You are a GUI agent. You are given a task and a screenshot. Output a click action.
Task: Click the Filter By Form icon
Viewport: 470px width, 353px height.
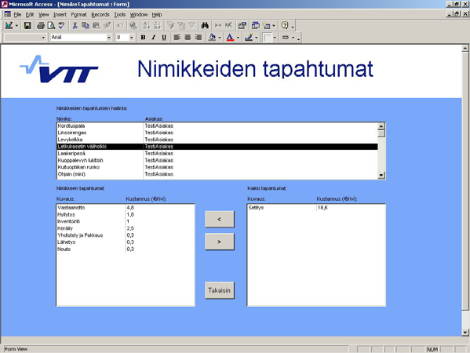181,26
